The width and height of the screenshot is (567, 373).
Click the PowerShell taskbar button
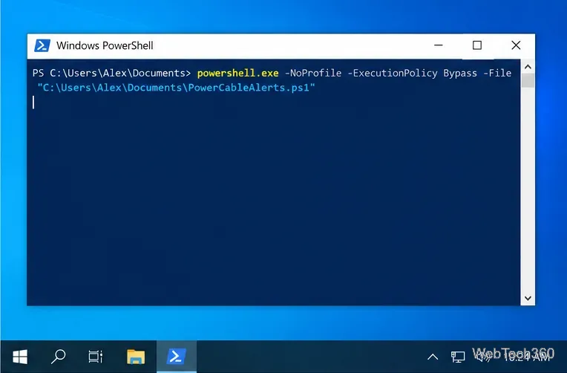(177, 357)
